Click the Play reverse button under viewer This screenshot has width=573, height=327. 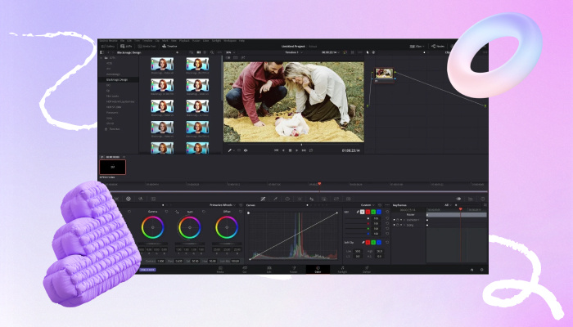[x=283, y=150]
